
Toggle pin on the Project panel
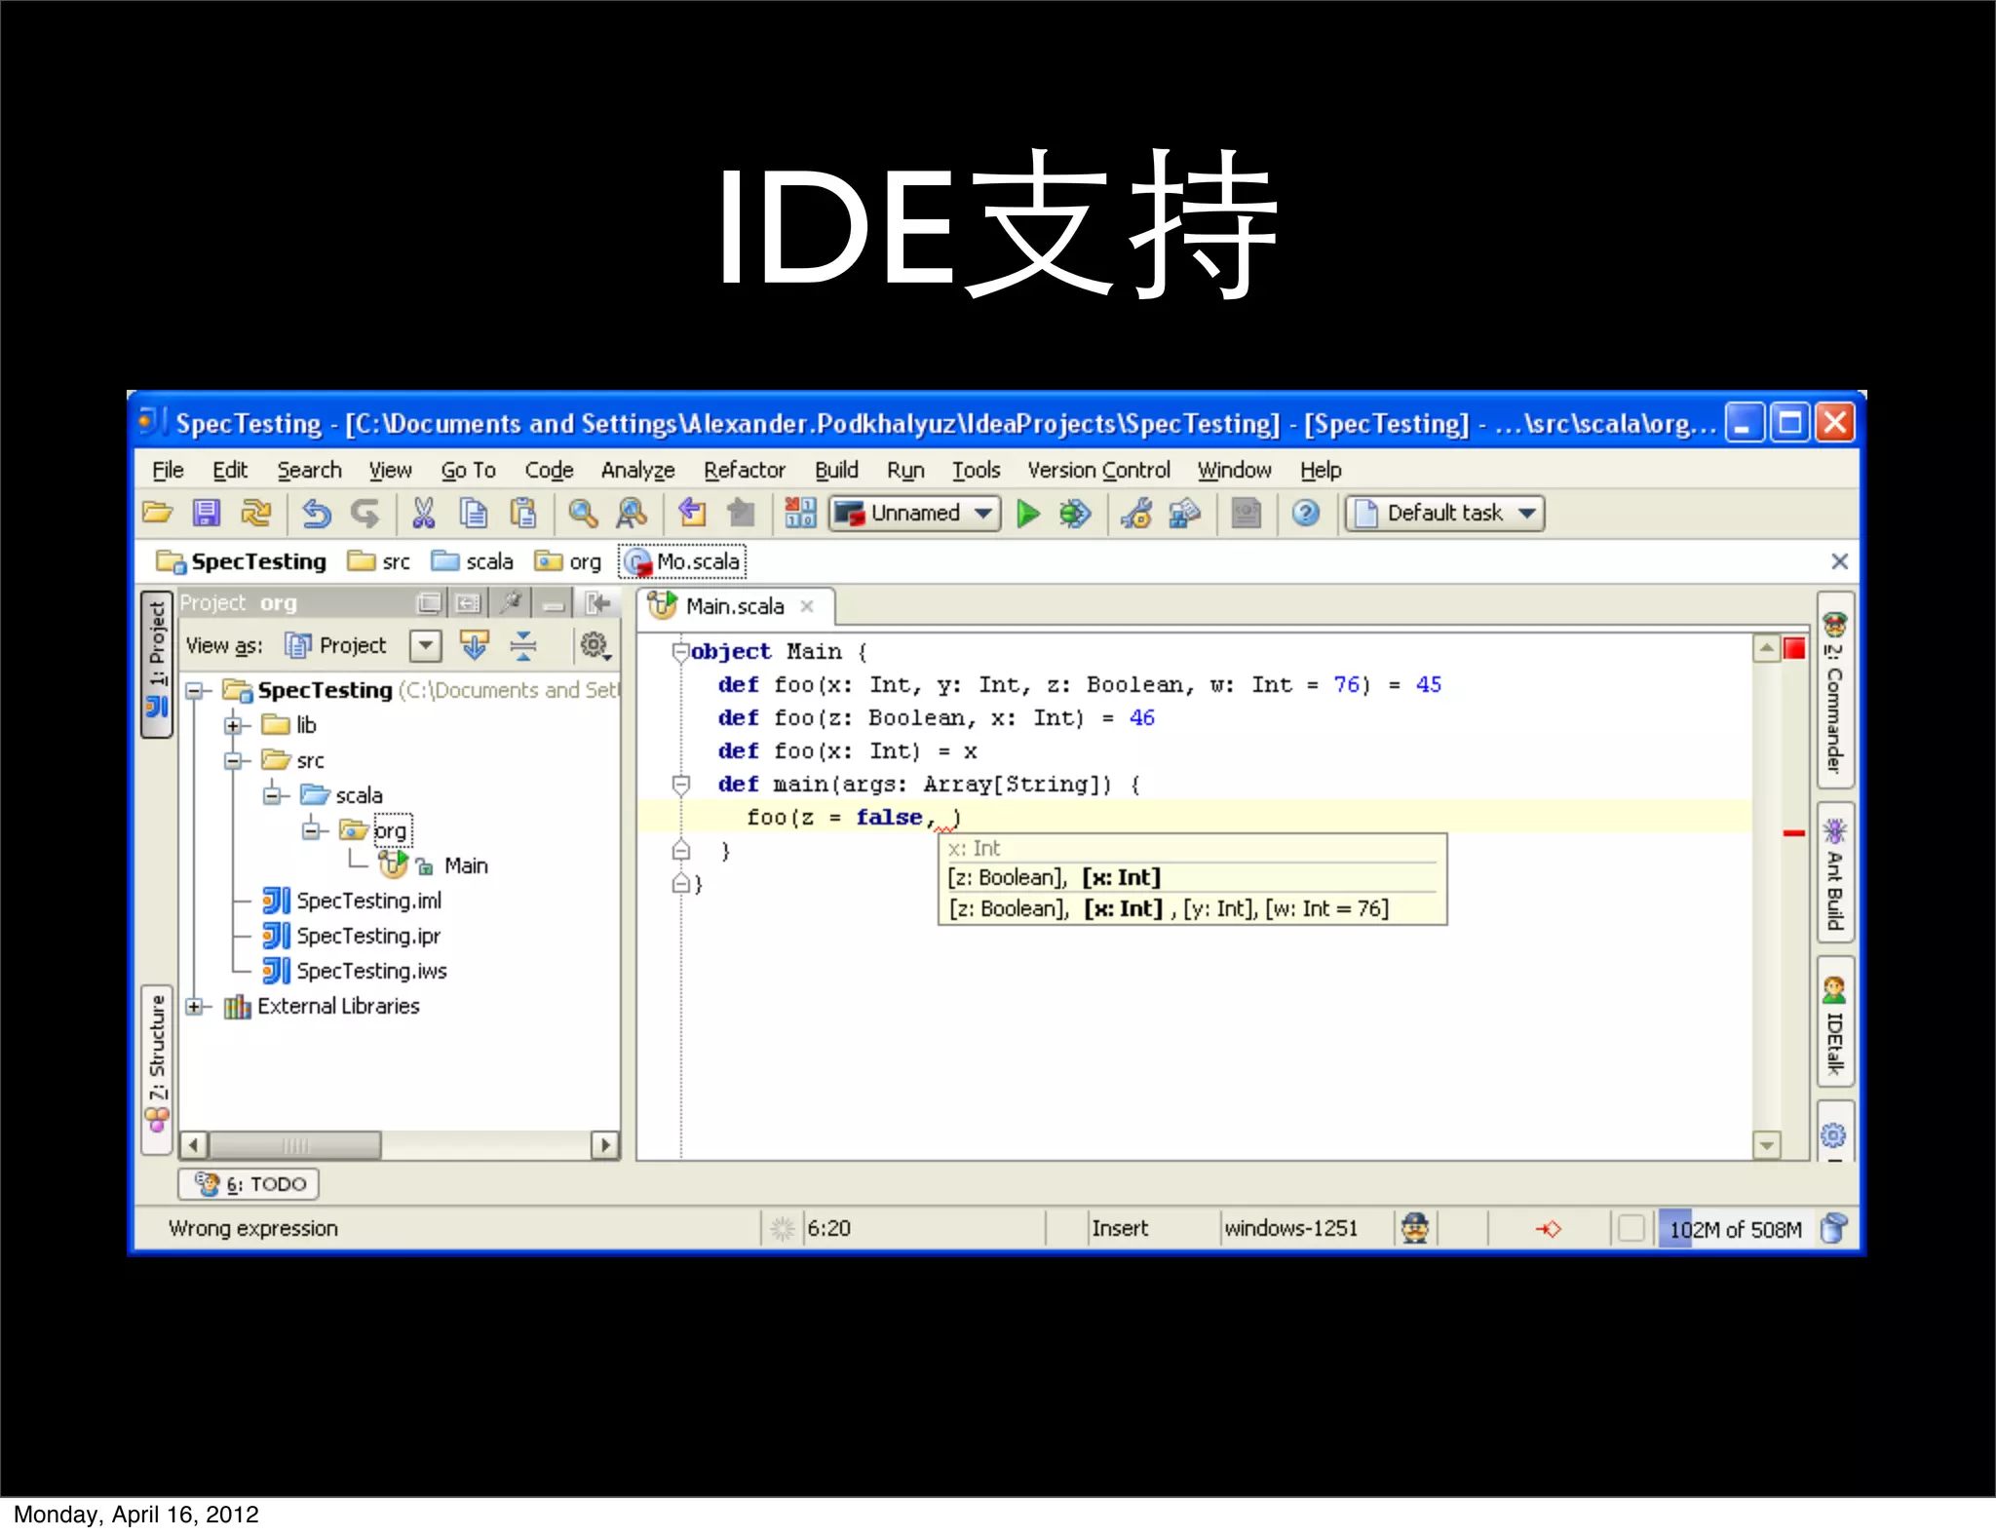[x=511, y=603]
